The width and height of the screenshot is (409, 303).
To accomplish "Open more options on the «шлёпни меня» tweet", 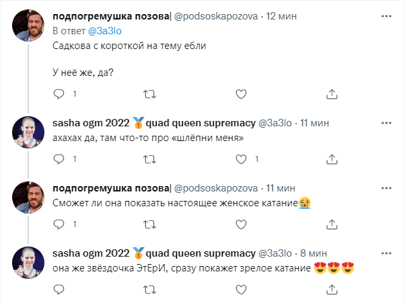I will point(385,123).
